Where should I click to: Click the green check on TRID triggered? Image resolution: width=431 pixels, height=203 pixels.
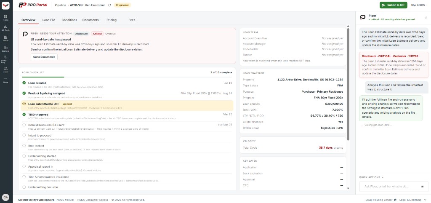tap(24, 115)
